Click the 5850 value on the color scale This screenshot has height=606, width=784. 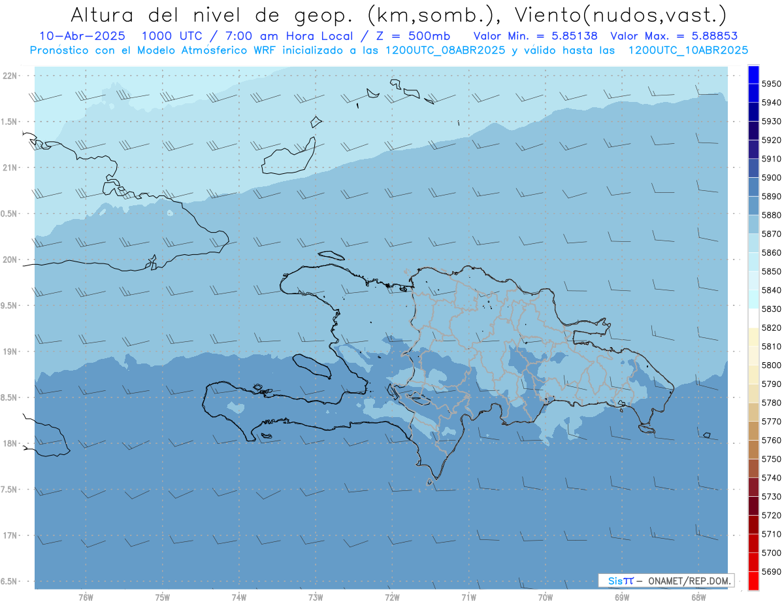pos(771,271)
